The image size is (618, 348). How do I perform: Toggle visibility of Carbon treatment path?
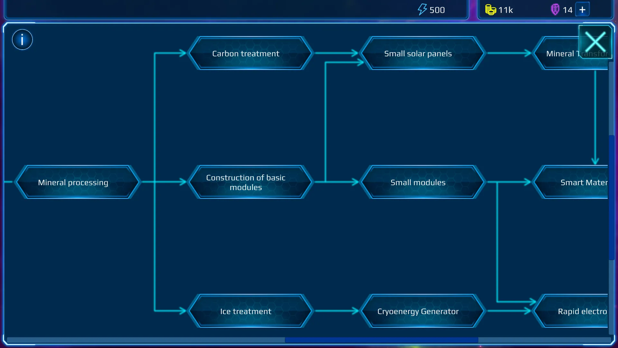pyautogui.click(x=246, y=53)
